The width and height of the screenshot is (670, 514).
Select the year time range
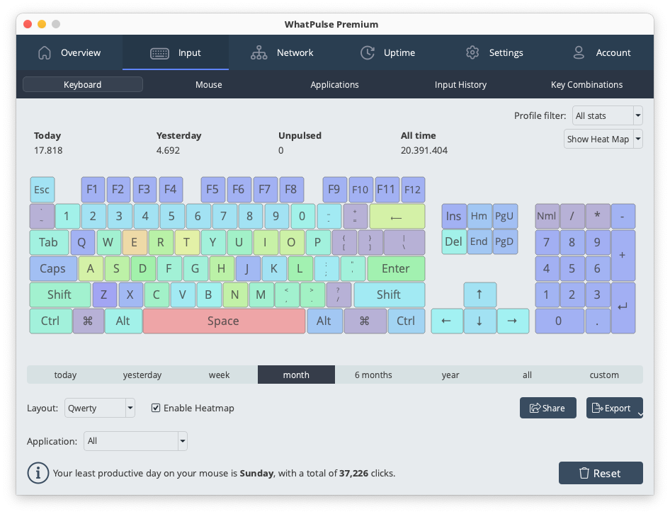pyautogui.click(x=450, y=375)
